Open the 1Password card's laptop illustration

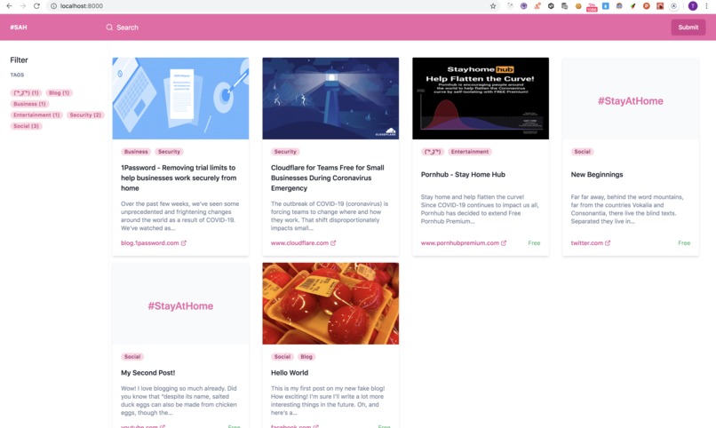[181, 98]
